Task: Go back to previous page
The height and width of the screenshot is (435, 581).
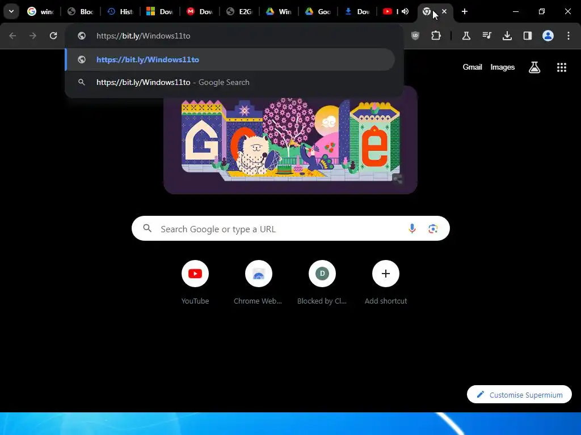Action: click(x=12, y=36)
